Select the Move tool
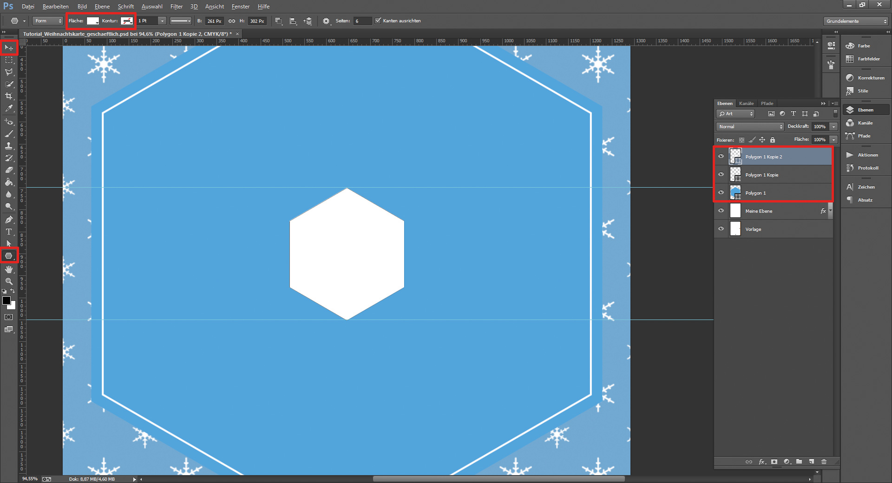The width and height of the screenshot is (892, 483). [x=9, y=48]
